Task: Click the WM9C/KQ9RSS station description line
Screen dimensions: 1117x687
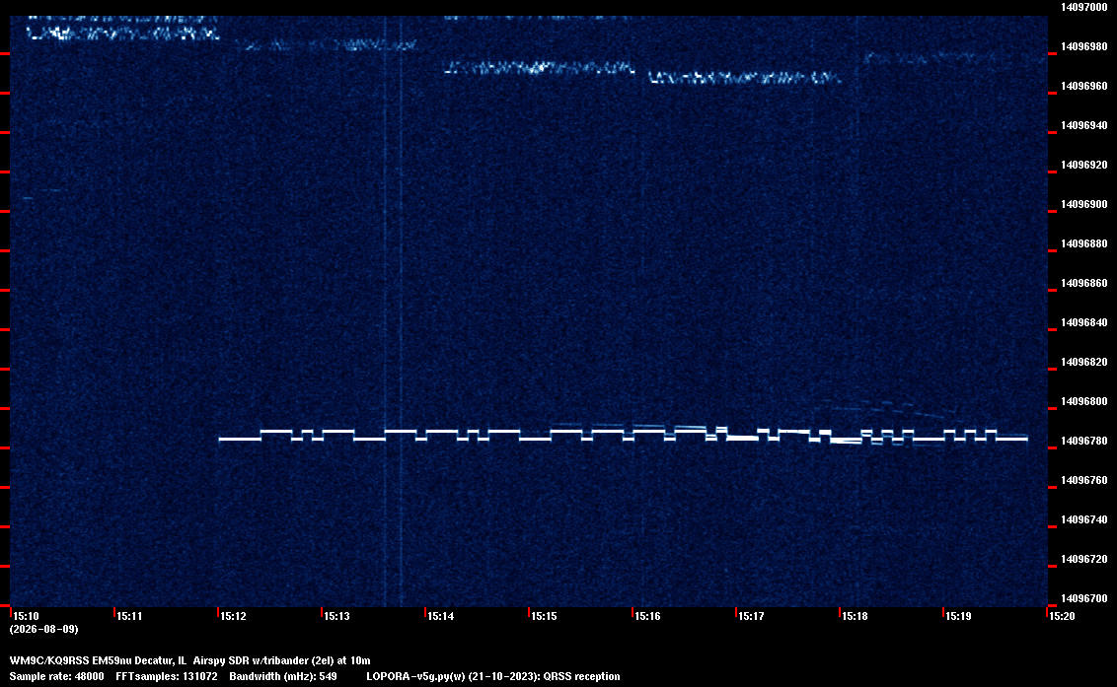Action: coord(190,660)
